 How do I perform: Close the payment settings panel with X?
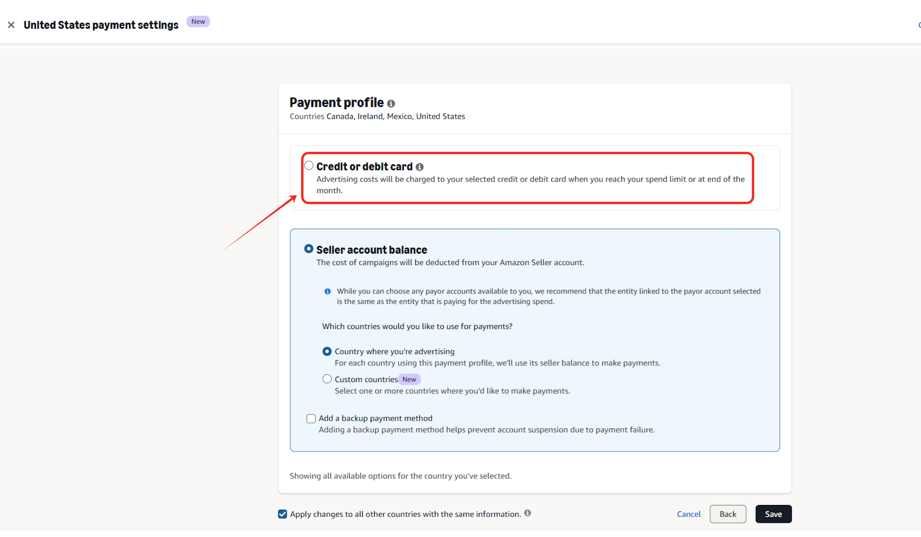[11, 25]
